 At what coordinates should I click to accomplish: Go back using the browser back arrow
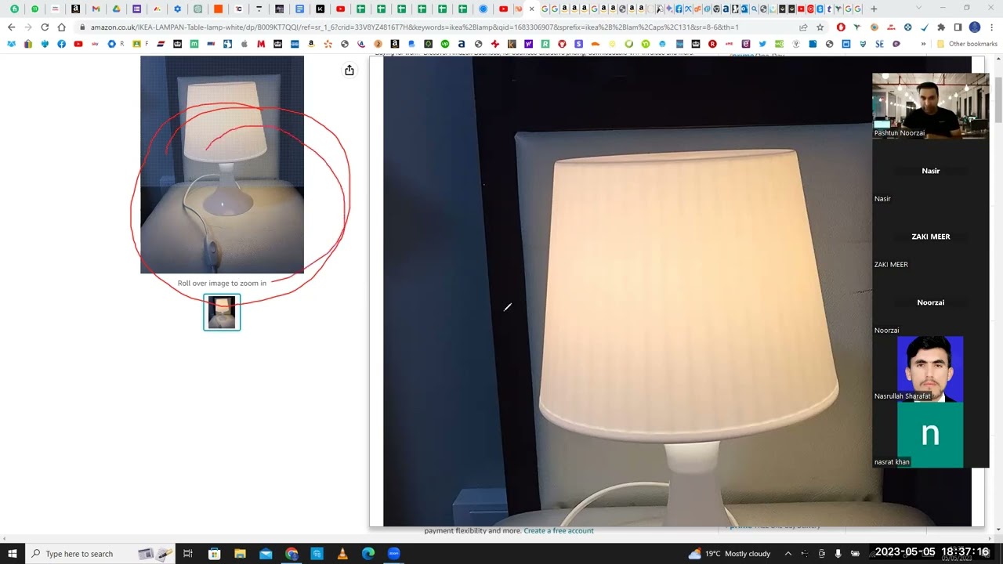point(11,27)
